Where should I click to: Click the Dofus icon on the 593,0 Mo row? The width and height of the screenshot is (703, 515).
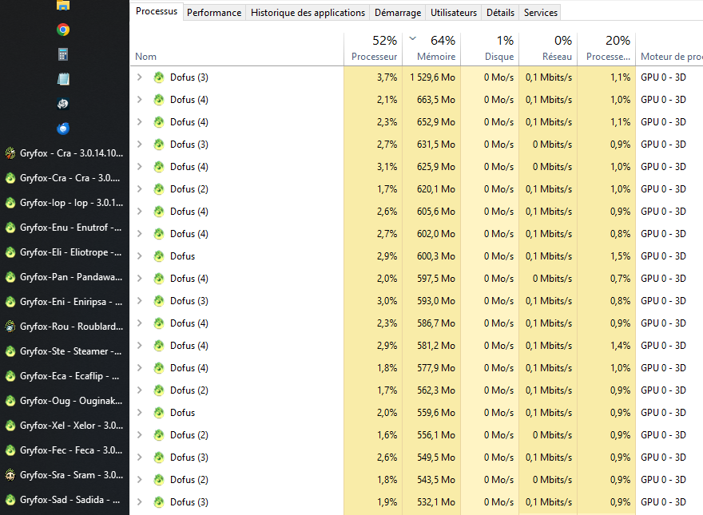pos(159,301)
